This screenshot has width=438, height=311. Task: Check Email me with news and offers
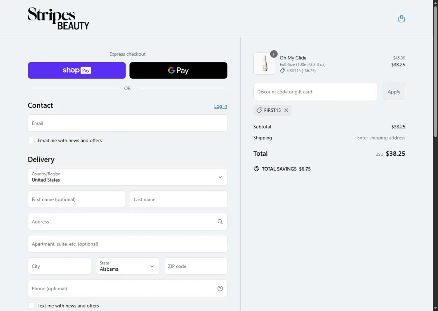pos(31,140)
